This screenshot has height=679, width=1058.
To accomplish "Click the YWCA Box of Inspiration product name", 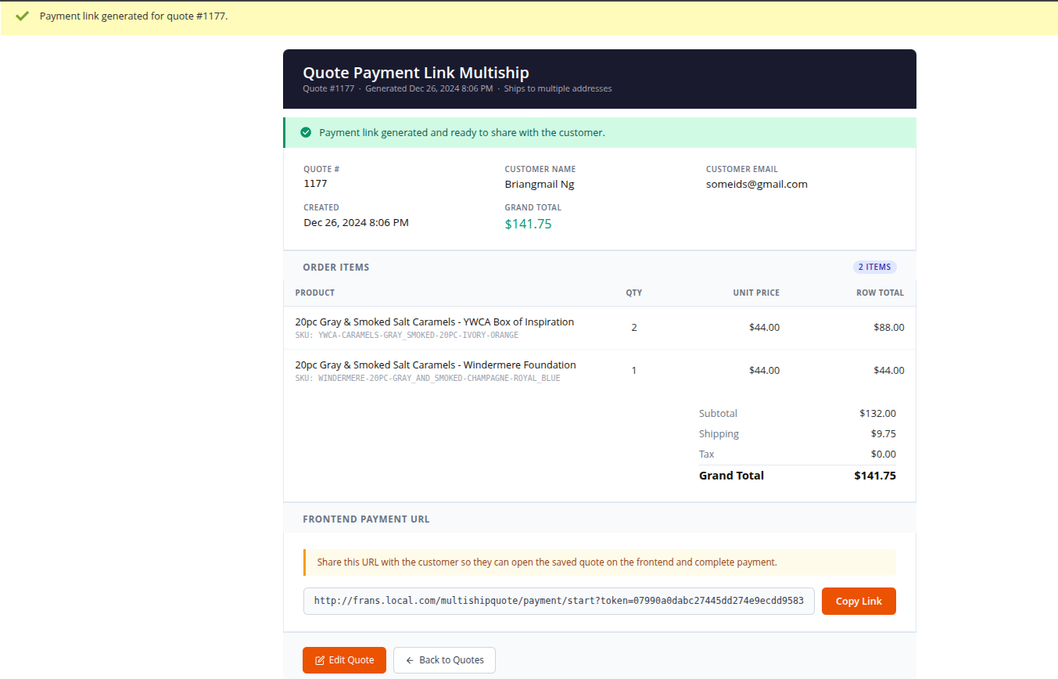I will [435, 322].
